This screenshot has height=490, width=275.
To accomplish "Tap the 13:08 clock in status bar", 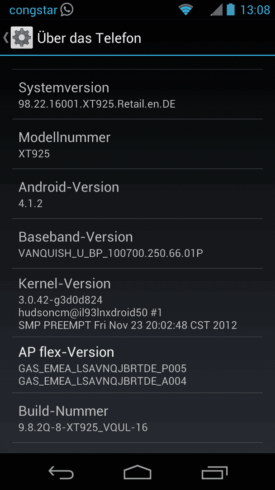I will (x=255, y=10).
